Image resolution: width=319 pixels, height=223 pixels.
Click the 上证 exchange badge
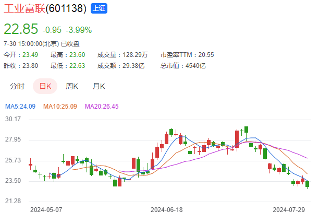pyautogui.click(x=99, y=8)
